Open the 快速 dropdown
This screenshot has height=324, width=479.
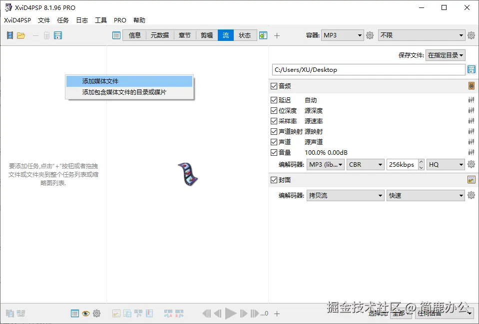426,195
